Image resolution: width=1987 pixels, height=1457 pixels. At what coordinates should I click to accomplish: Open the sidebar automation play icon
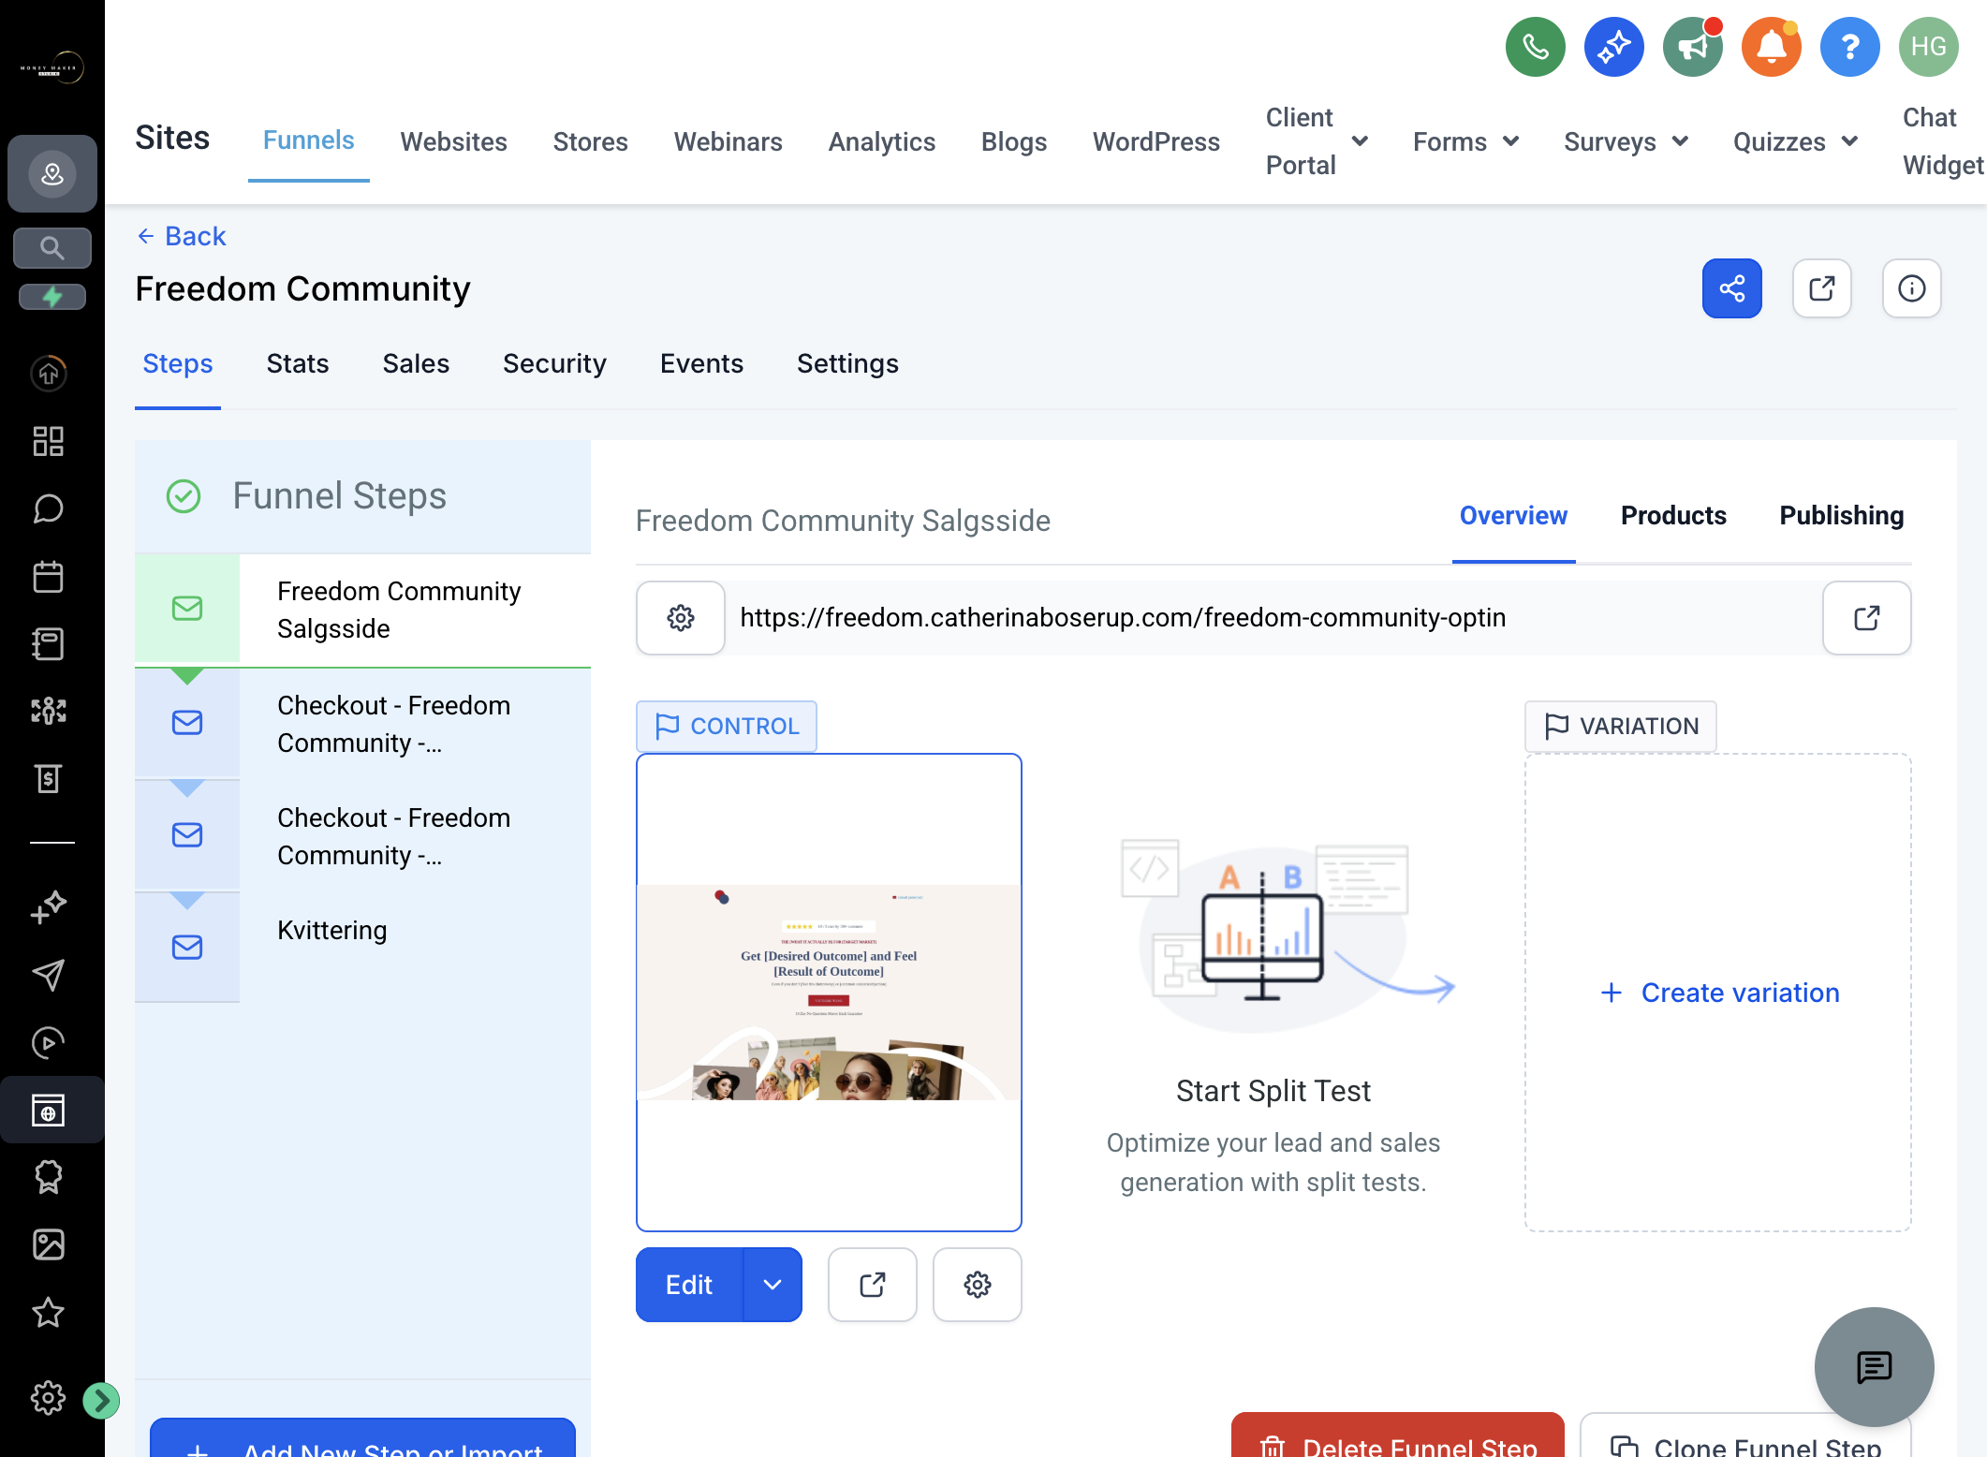pos(49,1042)
